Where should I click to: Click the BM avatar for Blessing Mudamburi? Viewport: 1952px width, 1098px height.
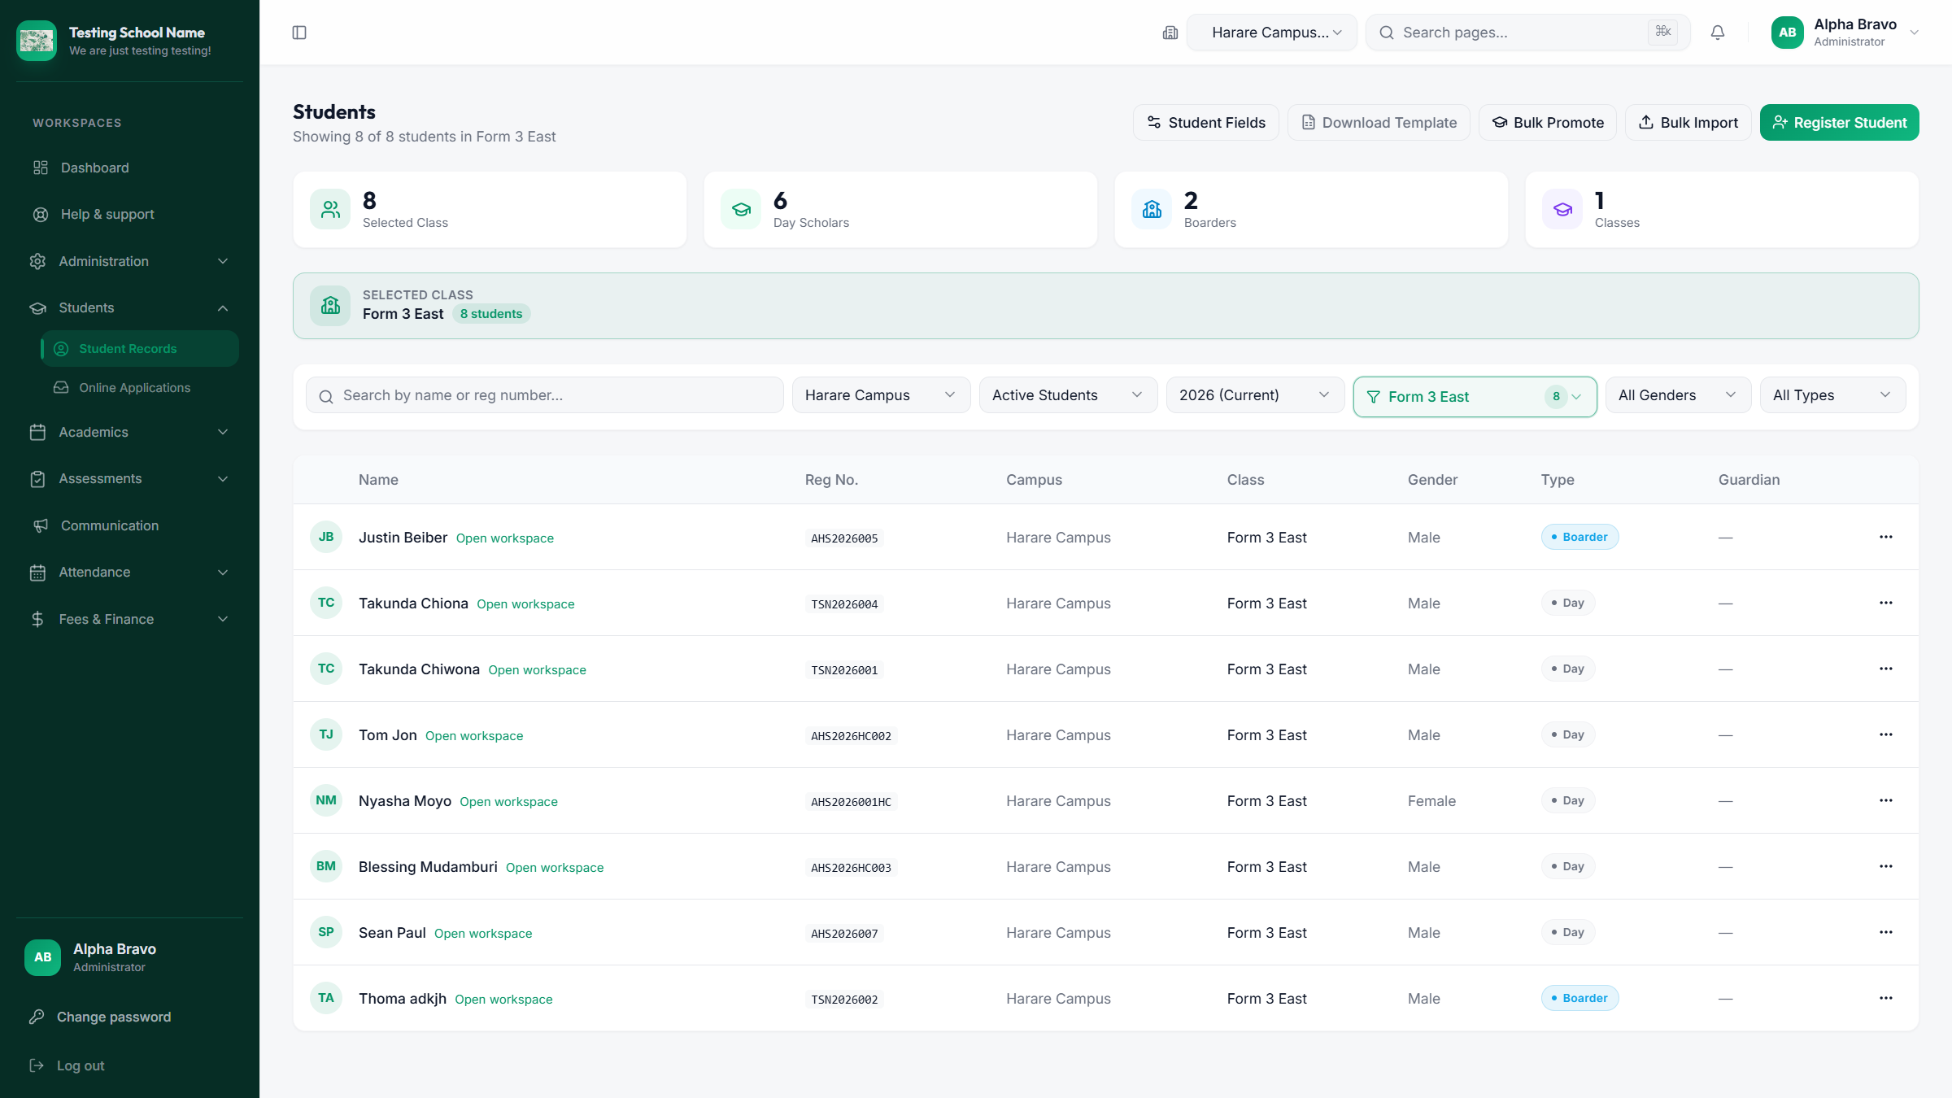[326, 866]
